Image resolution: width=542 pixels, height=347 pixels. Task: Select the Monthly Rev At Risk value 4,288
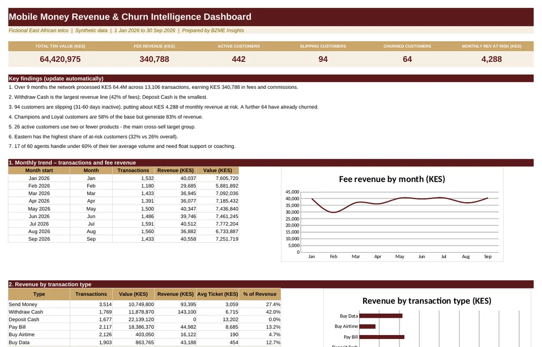click(492, 59)
